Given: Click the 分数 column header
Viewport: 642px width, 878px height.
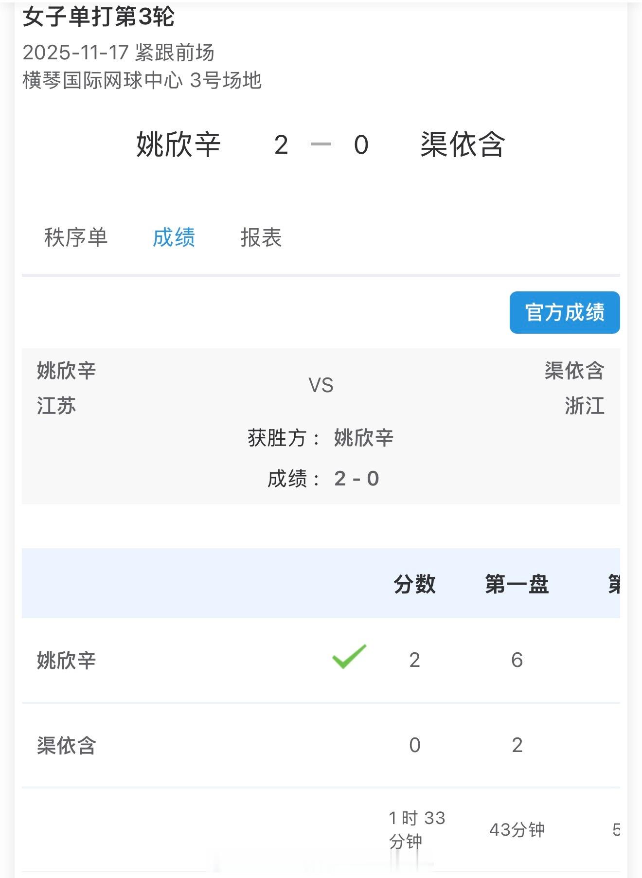Looking at the screenshot, I should 414,584.
